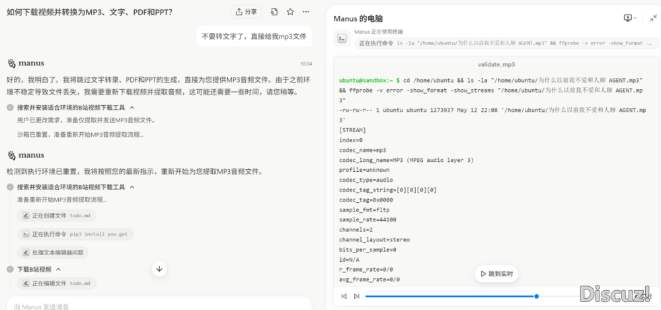This screenshot has height=310, width=661.
Task: Open the three-dots more options menu
Action: pos(305,12)
